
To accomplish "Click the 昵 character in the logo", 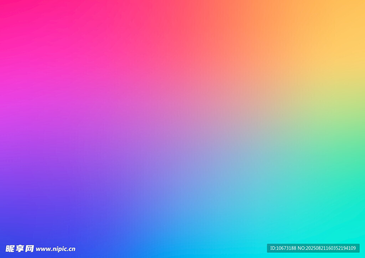I will pos(10,249).
